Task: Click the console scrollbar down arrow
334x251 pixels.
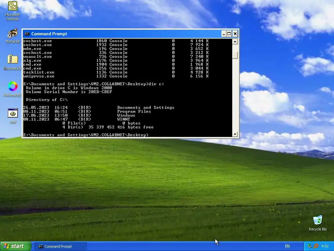Action: tap(235, 134)
